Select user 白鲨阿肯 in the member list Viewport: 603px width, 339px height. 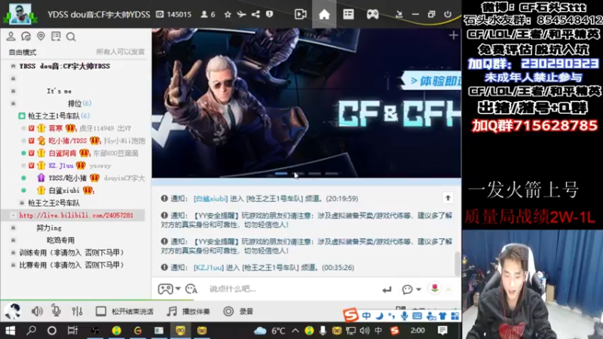coord(63,153)
